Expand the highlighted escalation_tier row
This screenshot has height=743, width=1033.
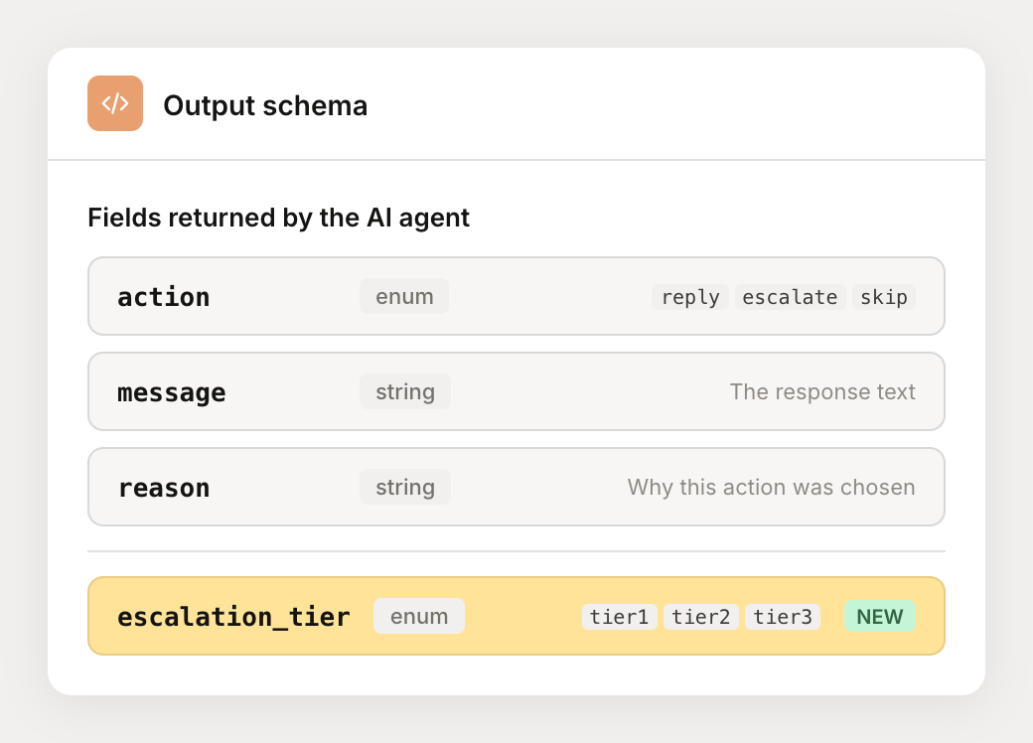[516, 616]
